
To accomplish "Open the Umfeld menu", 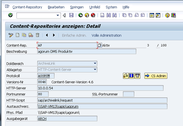I will pyautogui.click(x=95, y=7).
